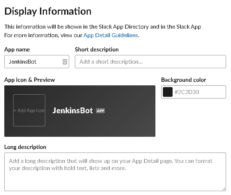Click the autofill contact icon in App name field
Image resolution: width=231 pixels, height=195 pixels.
click(x=65, y=62)
